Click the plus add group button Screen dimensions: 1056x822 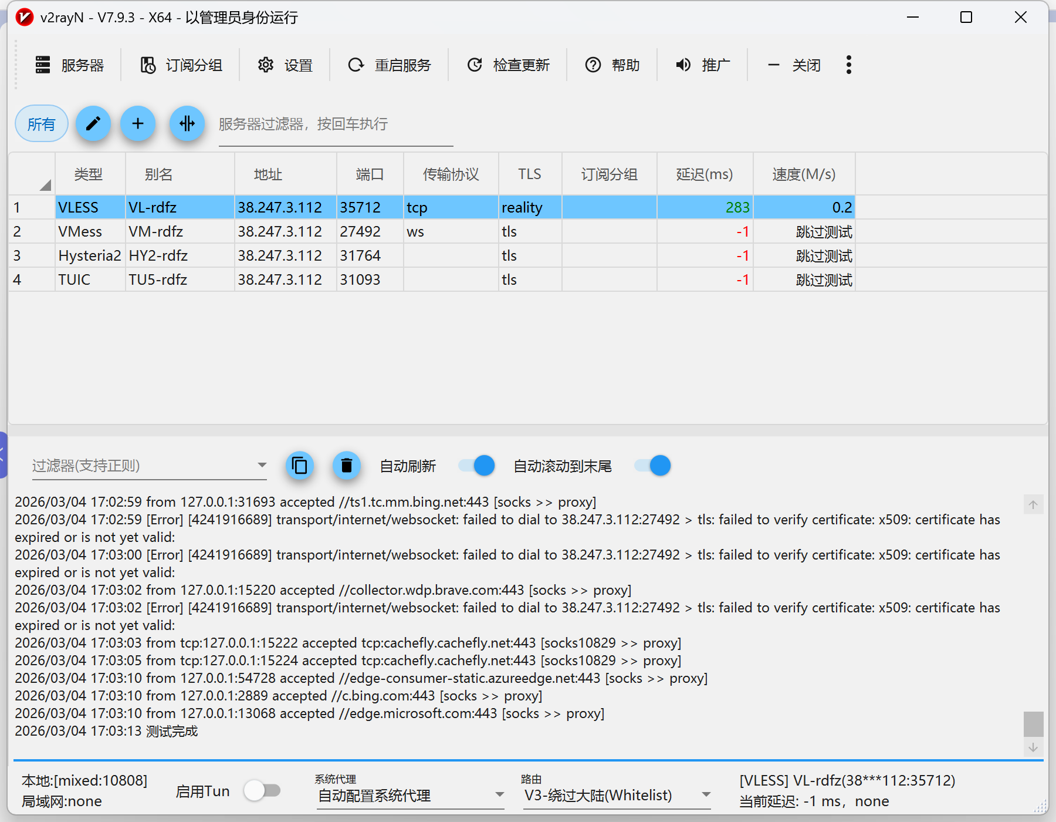tap(138, 124)
